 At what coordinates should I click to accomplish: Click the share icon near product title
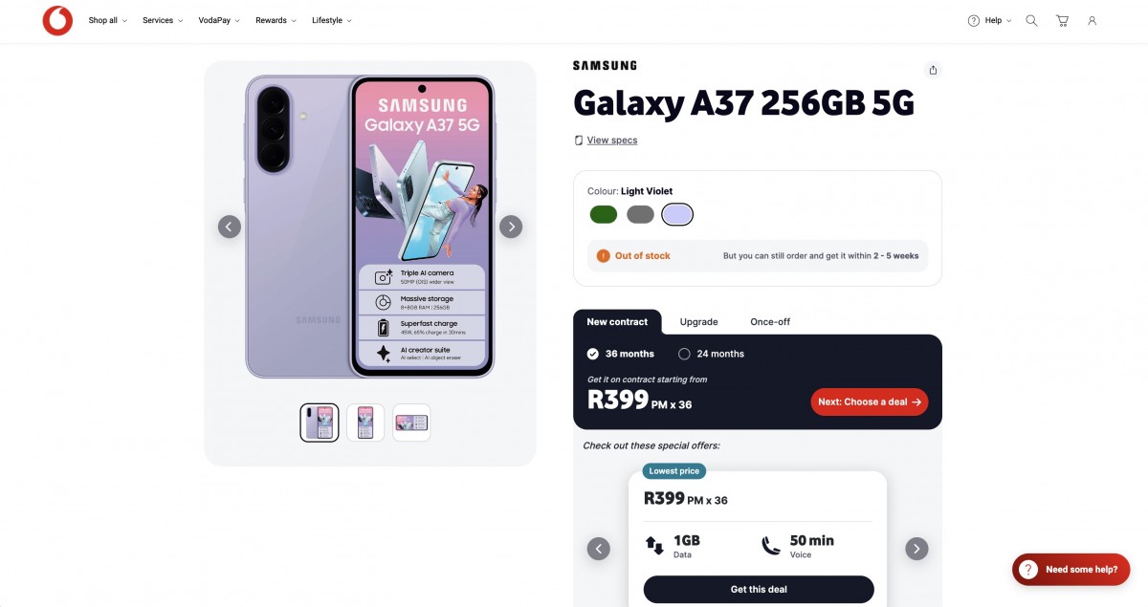pyautogui.click(x=933, y=70)
